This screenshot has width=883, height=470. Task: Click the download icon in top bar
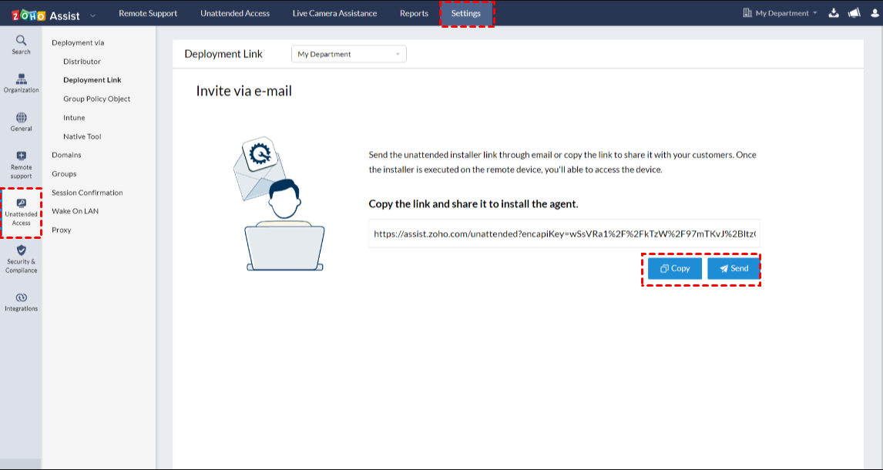click(834, 13)
